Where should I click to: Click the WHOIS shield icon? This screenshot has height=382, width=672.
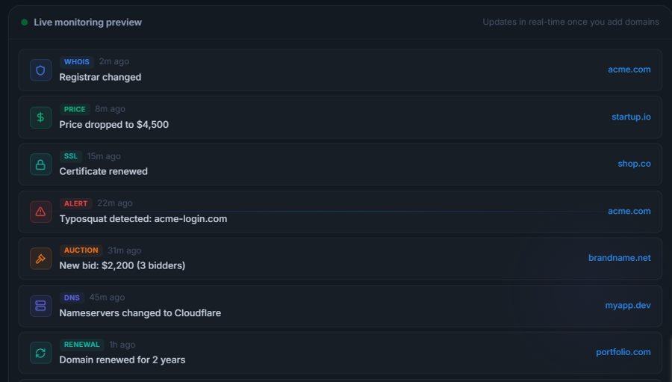41,70
